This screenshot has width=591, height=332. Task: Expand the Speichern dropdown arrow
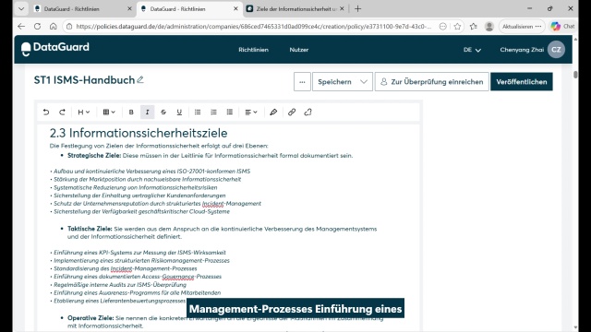[x=364, y=82]
